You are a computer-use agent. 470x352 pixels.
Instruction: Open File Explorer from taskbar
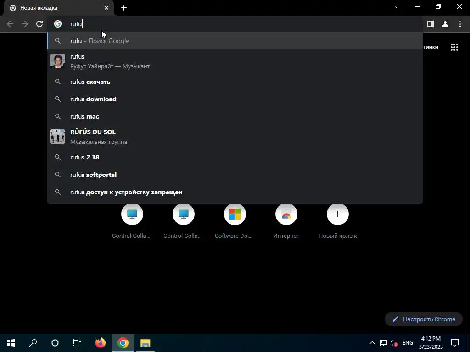(145, 343)
